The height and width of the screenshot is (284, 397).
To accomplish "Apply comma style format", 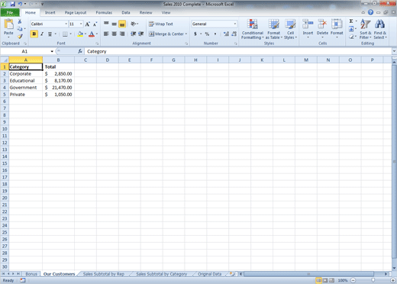I will pyautogui.click(x=215, y=34).
